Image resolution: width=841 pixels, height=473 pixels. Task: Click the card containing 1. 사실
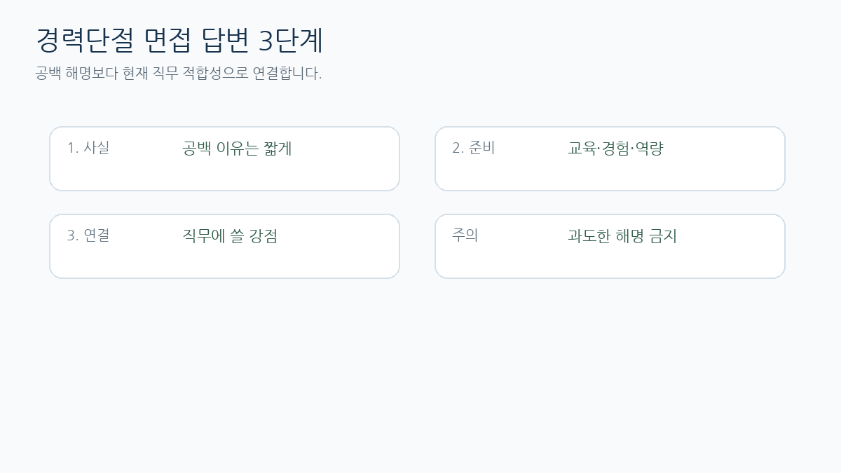pos(224,159)
